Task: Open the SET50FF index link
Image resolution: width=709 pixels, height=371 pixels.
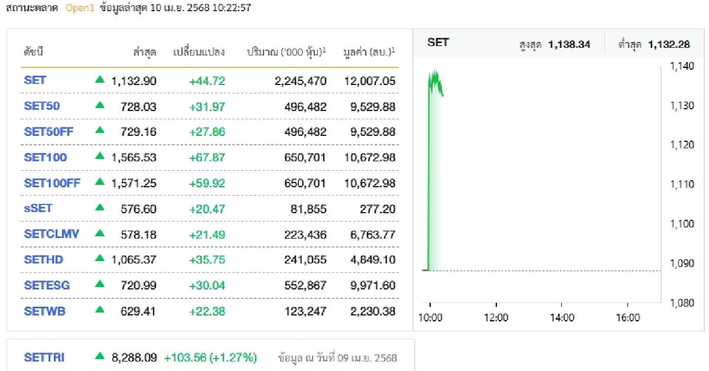Action: pos(48,132)
